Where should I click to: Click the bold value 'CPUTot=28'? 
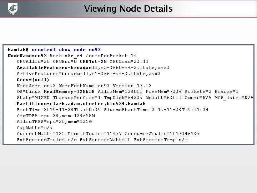coord(93,61)
